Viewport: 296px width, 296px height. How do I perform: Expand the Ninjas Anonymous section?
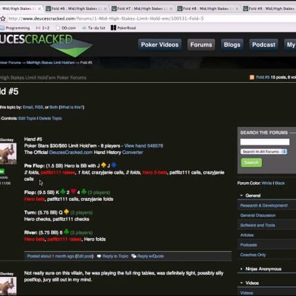(x=241, y=269)
